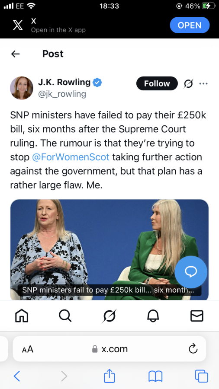This screenshot has height=389, width=219.
Task: Open the post in the X app
Action: pos(190,25)
